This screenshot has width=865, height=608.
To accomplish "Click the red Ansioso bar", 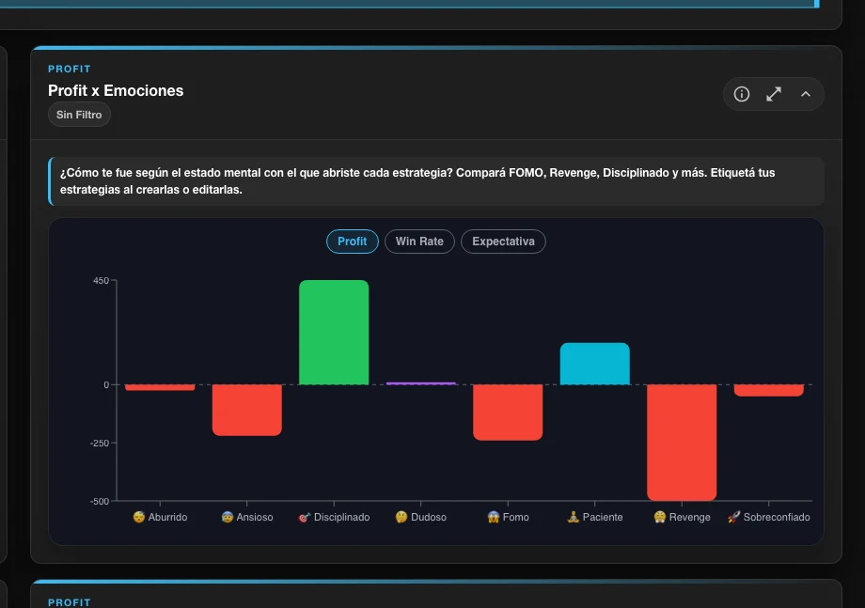I will [x=246, y=410].
